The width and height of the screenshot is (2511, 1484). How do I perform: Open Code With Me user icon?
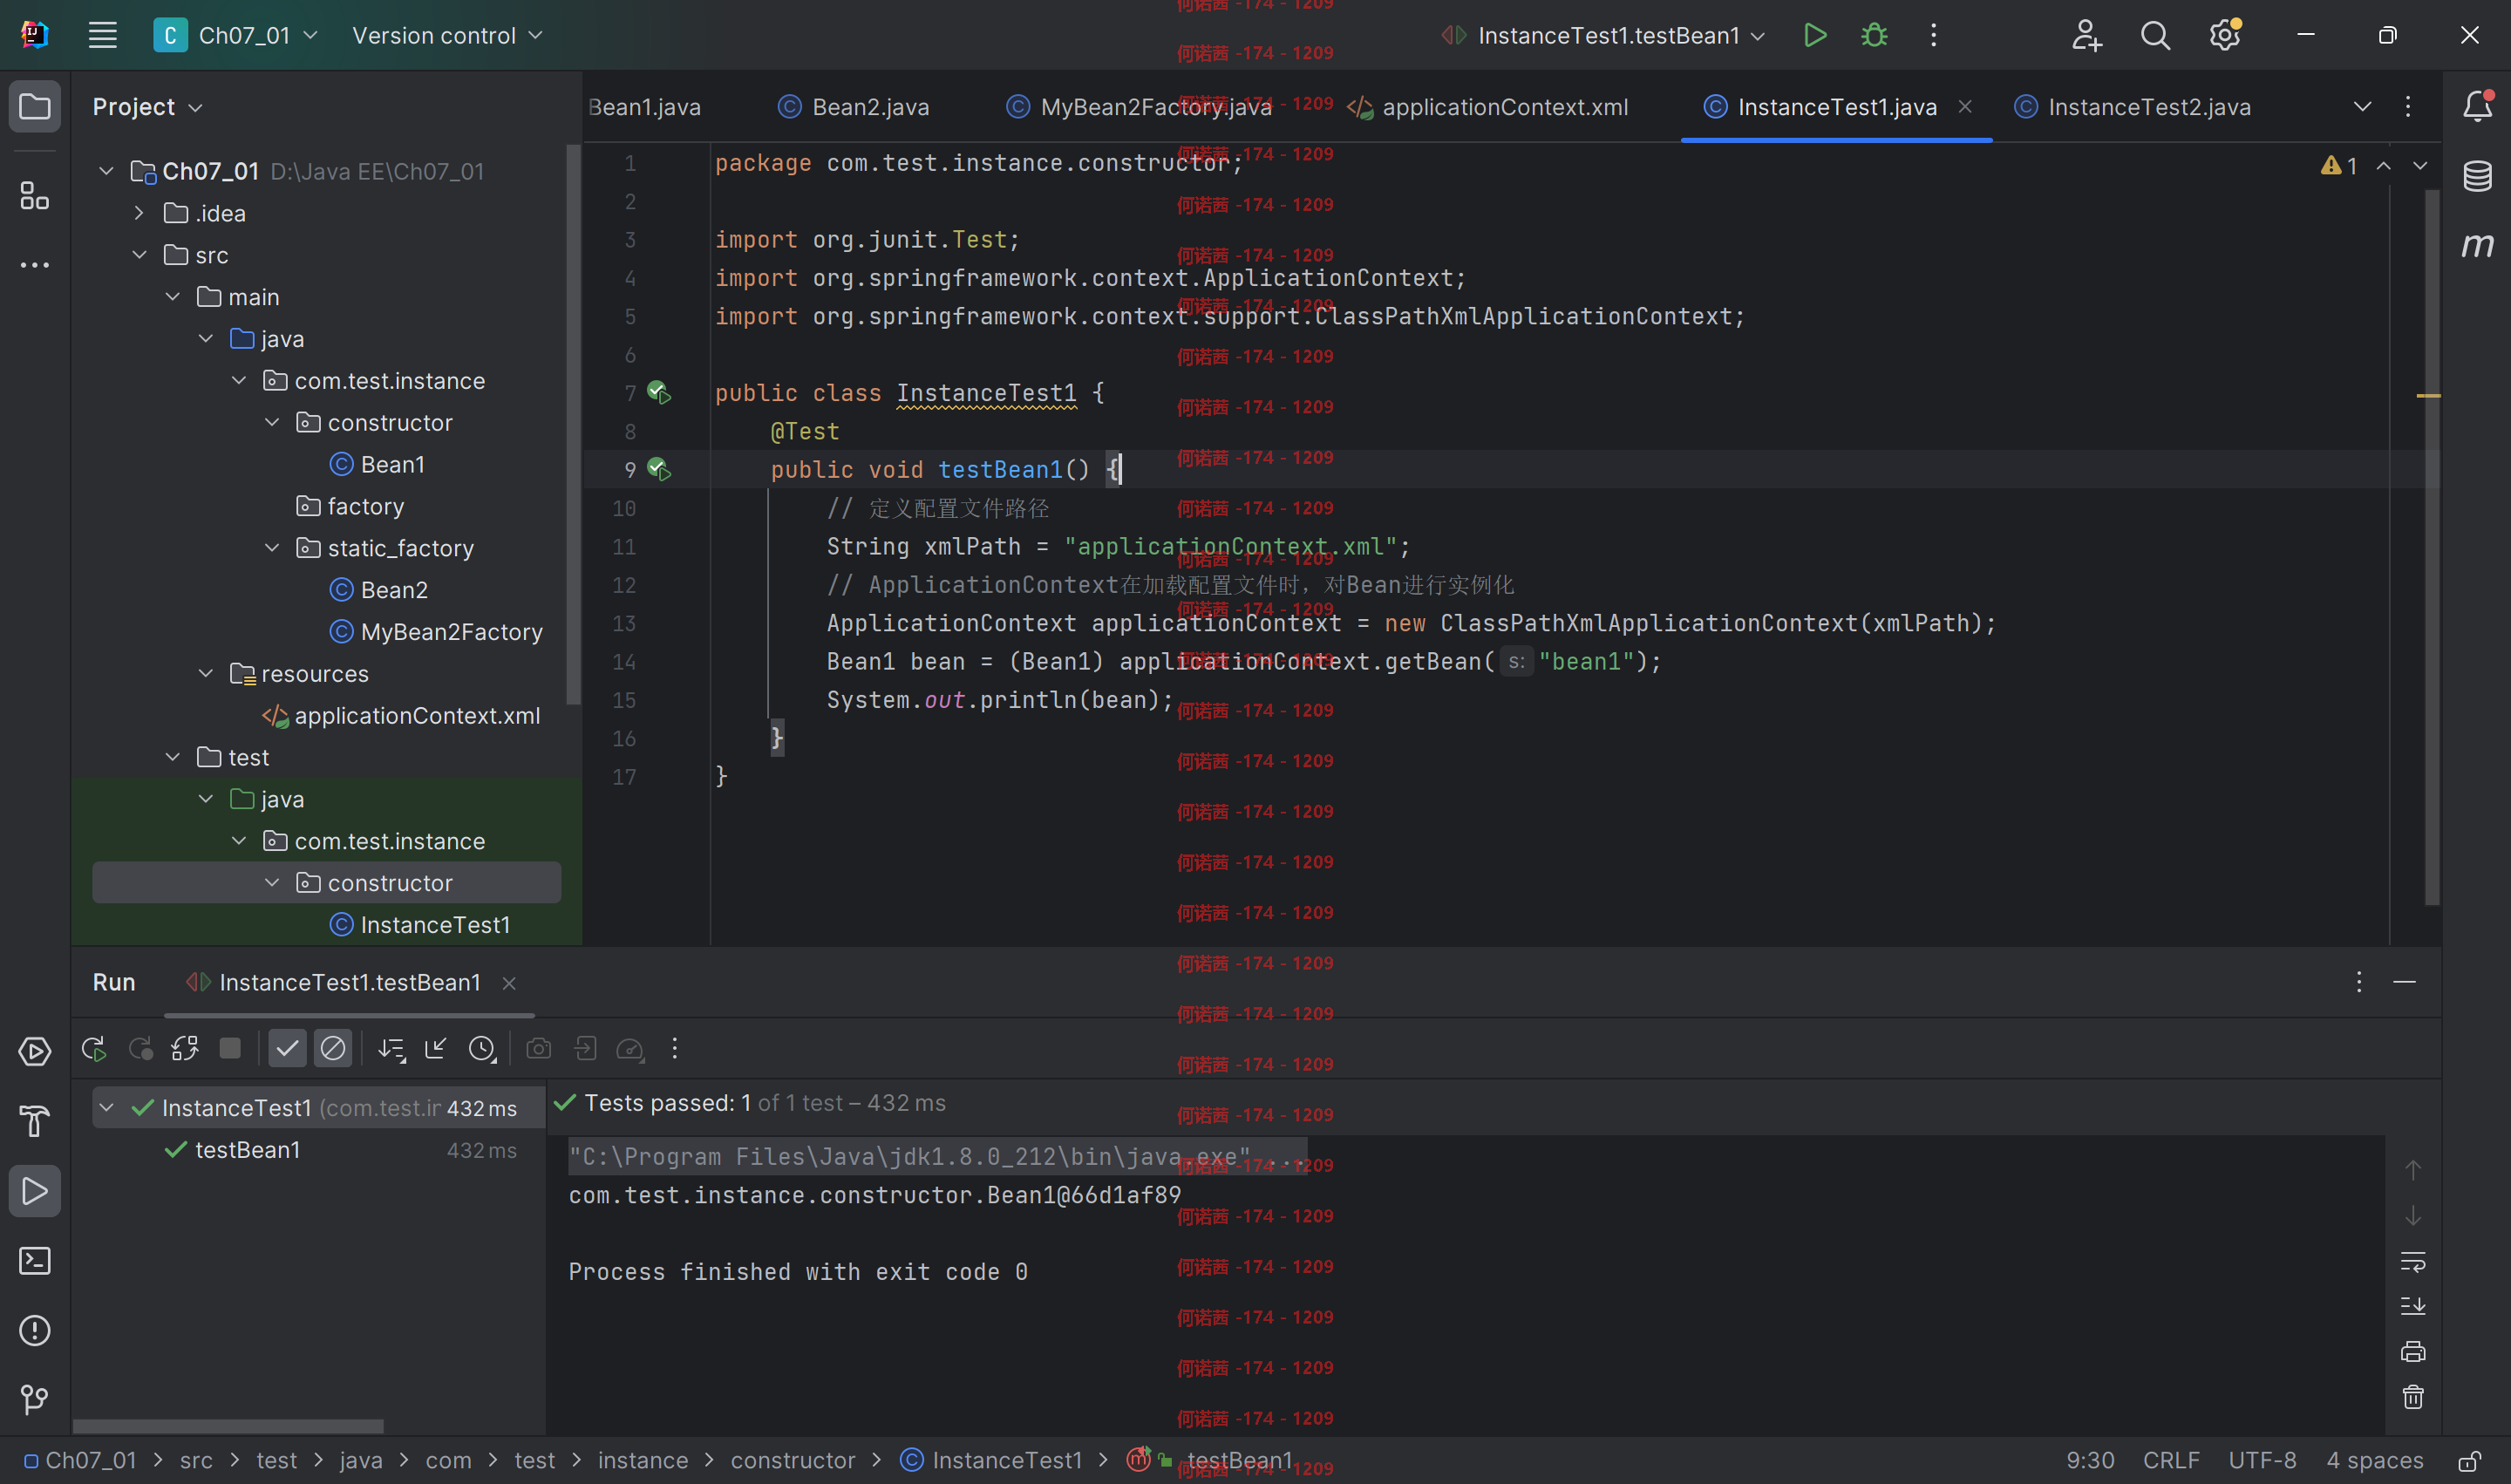[2086, 35]
